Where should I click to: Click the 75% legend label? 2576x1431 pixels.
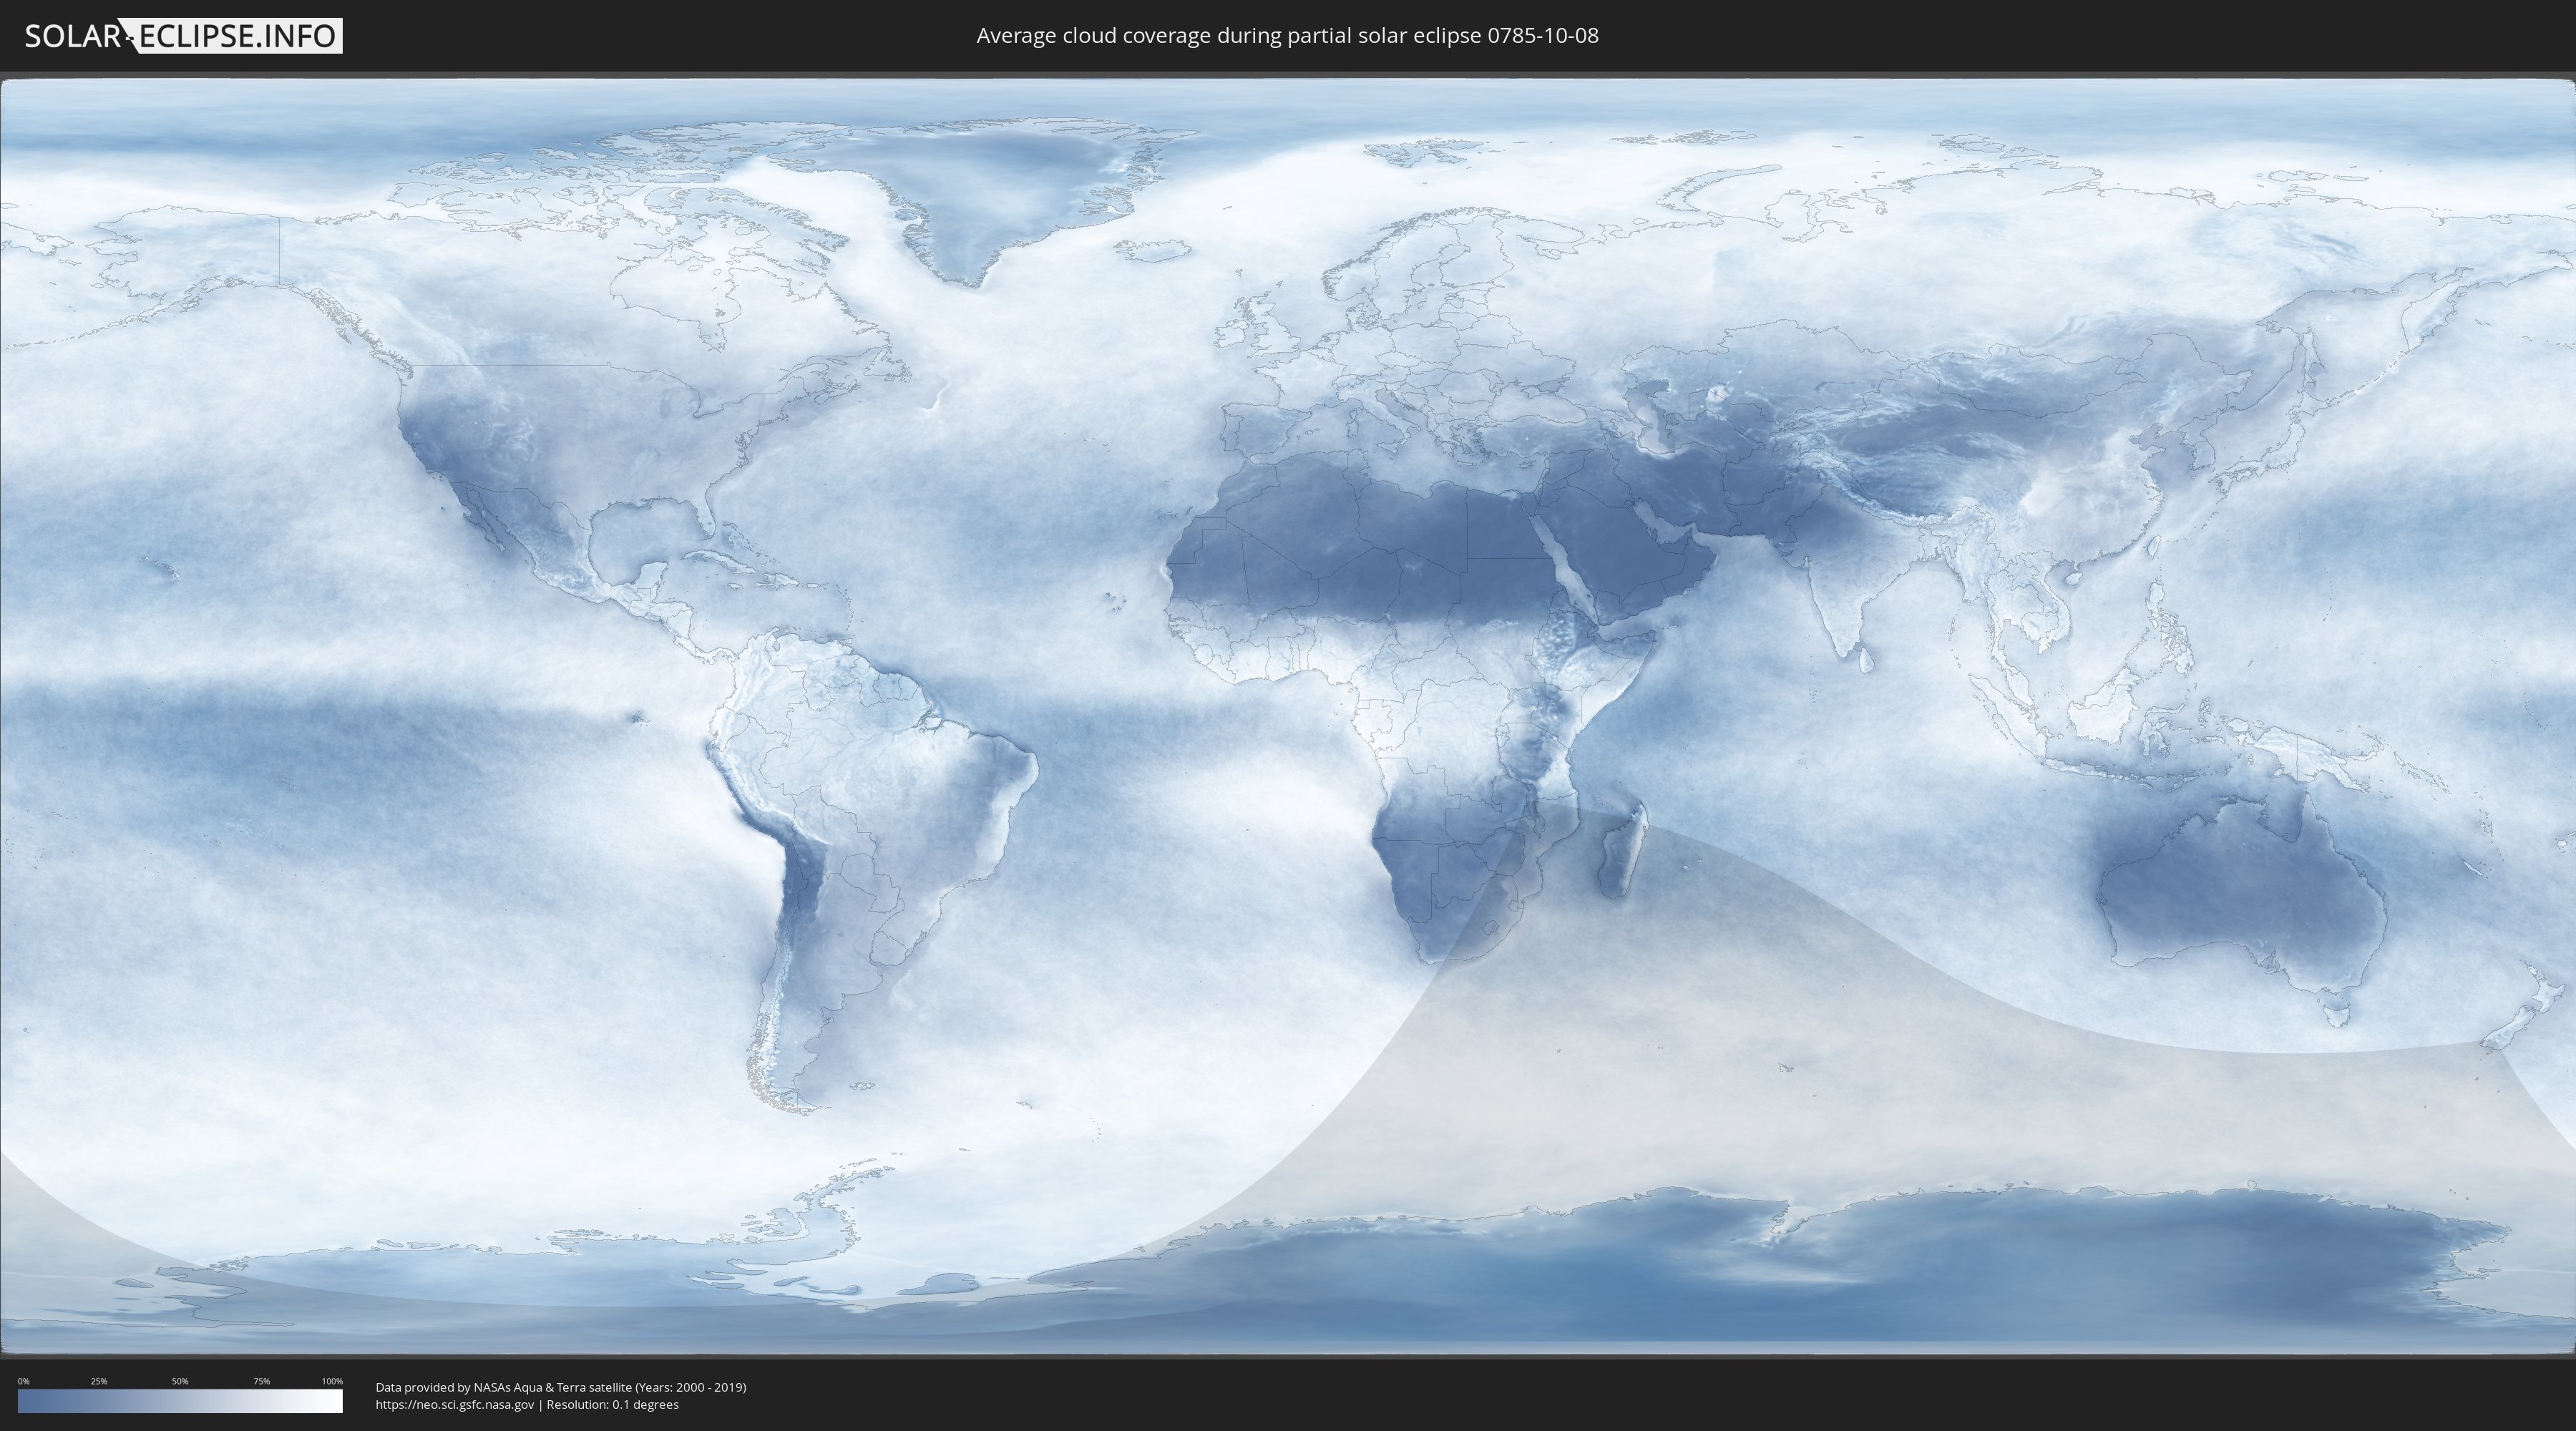coord(261,1381)
